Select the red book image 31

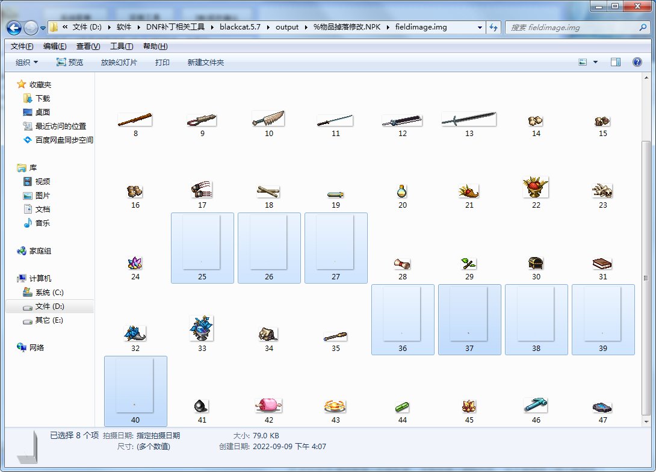602,264
